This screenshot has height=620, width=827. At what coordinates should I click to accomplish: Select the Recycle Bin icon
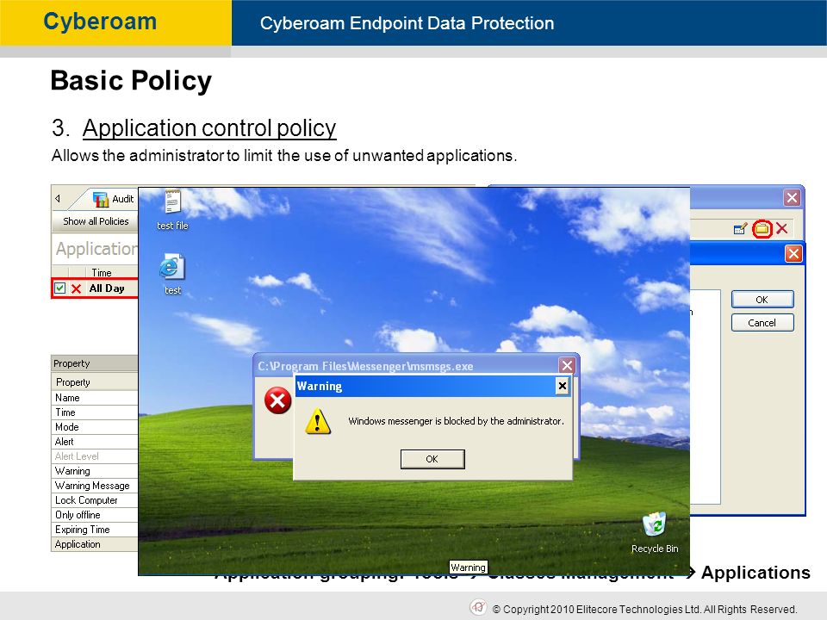pos(655,532)
